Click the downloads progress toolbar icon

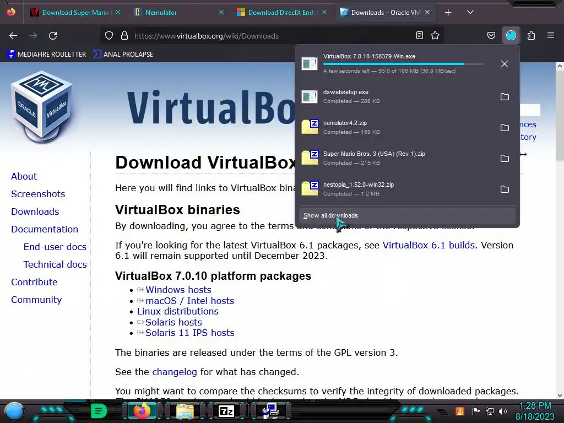tap(511, 35)
